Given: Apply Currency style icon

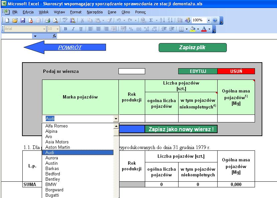Looking at the screenshot, I should coord(123,29).
